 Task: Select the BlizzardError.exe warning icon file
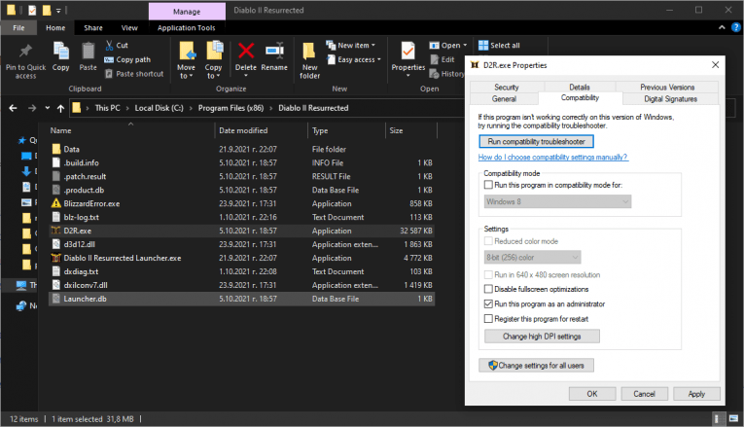tap(91, 204)
